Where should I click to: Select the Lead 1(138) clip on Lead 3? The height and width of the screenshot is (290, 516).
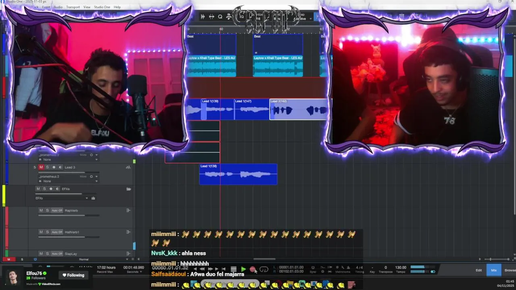pyautogui.click(x=238, y=174)
